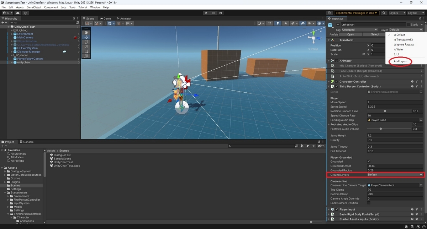The image size is (427, 229).
Task: Open the Component menu
Action: point(51,7)
